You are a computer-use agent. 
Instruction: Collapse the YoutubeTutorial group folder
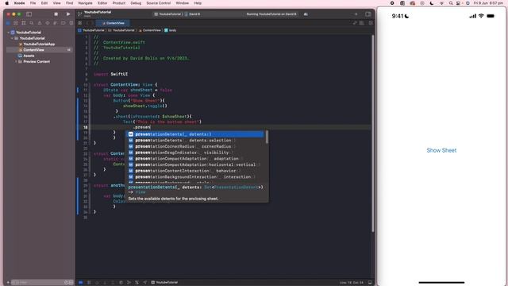(x=12, y=38)
